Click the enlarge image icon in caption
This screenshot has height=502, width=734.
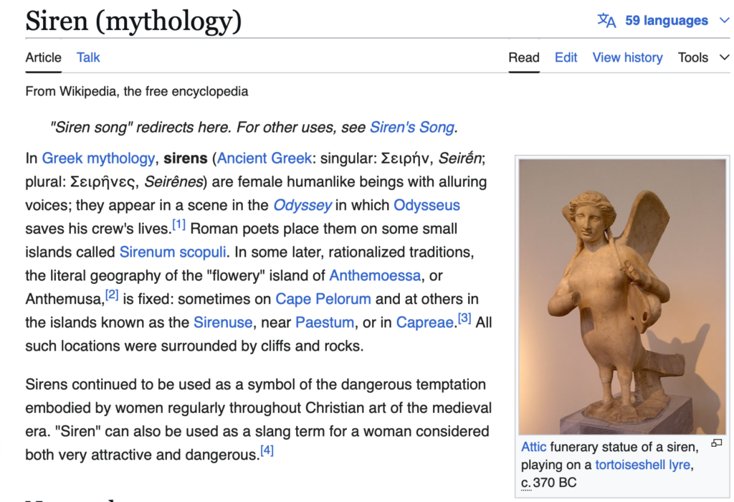coord(716,444)
